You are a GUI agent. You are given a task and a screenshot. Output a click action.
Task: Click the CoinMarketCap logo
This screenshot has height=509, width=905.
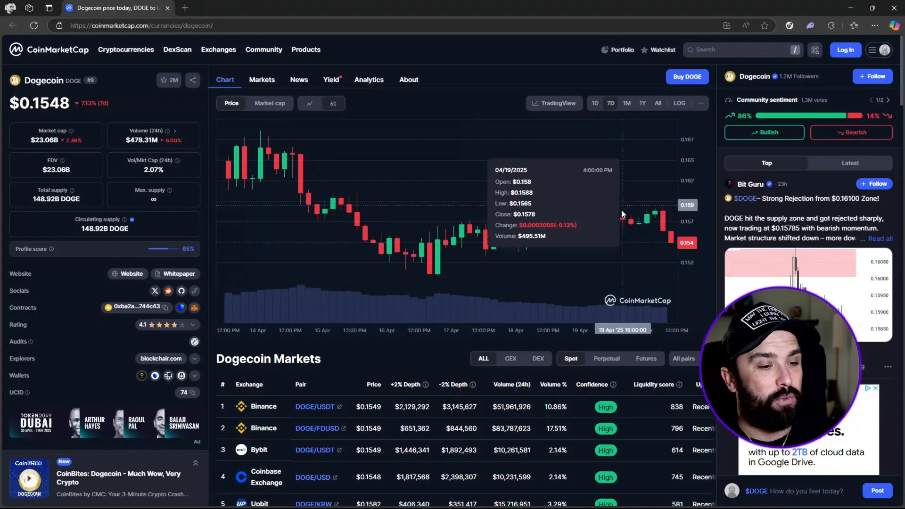coord(49,49)
